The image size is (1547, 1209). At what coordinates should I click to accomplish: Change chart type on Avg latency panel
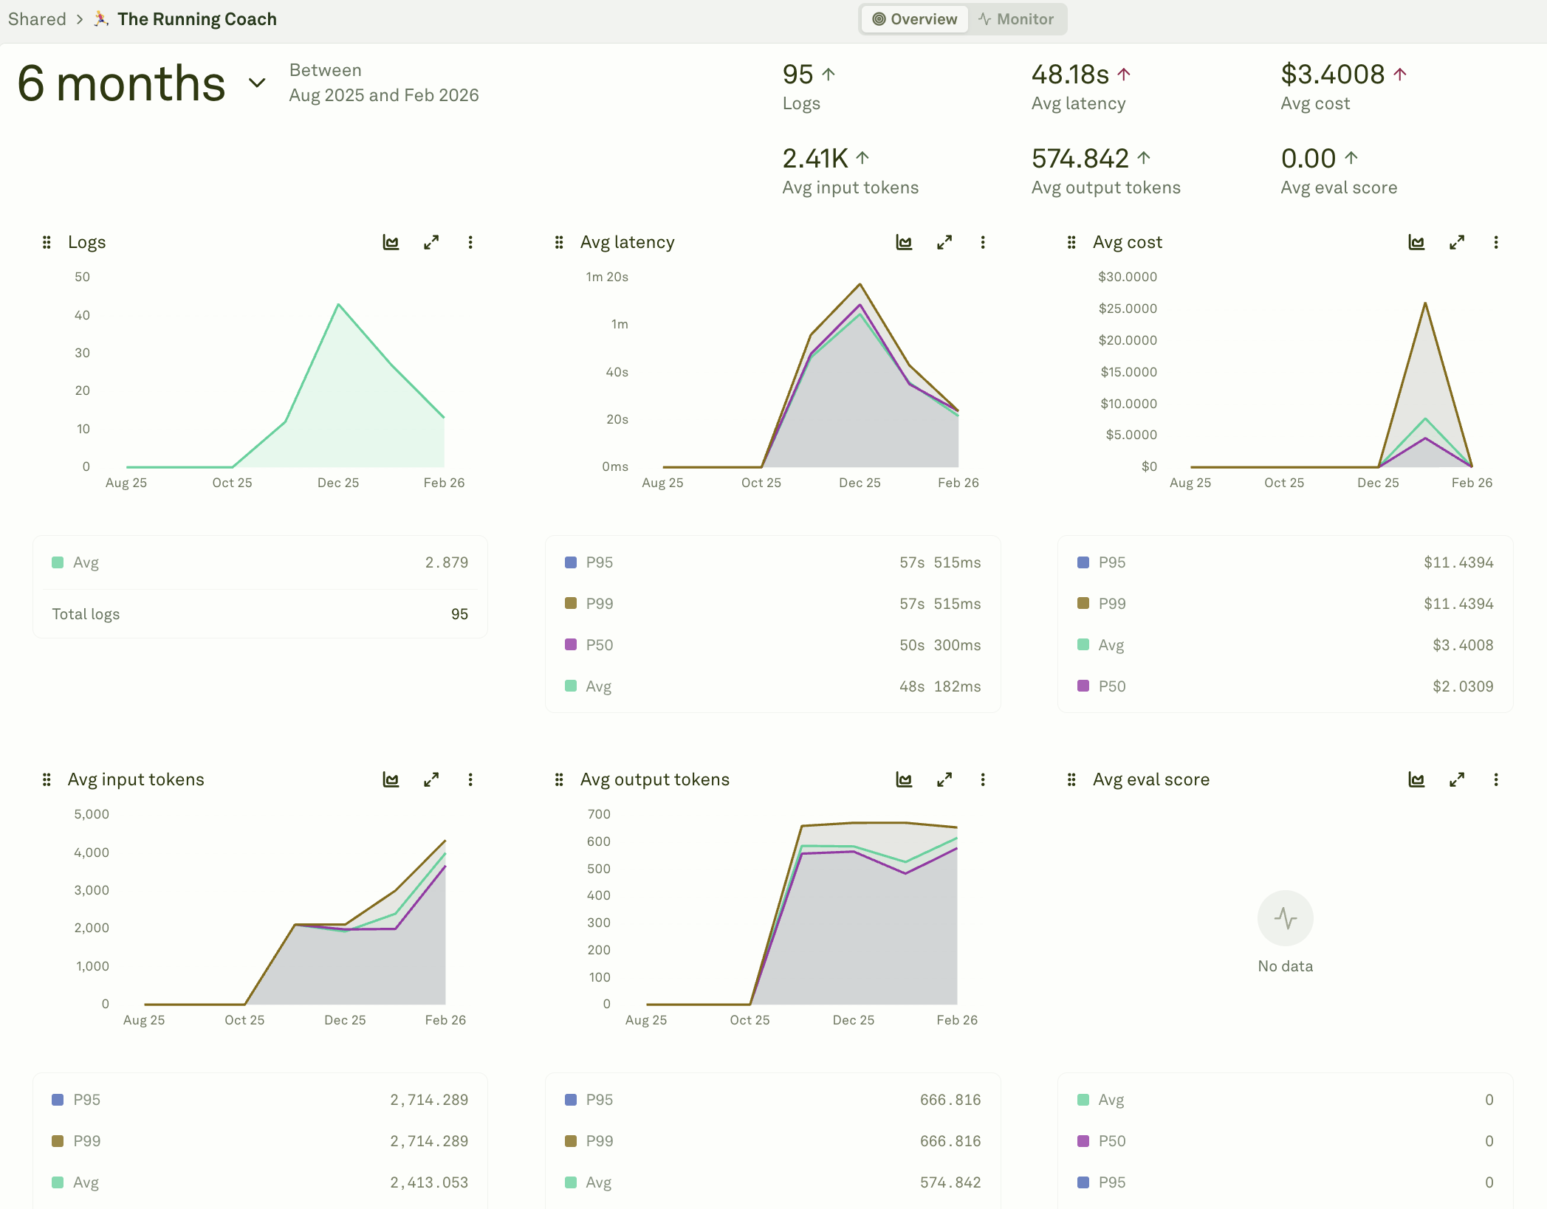pos(904,242)
